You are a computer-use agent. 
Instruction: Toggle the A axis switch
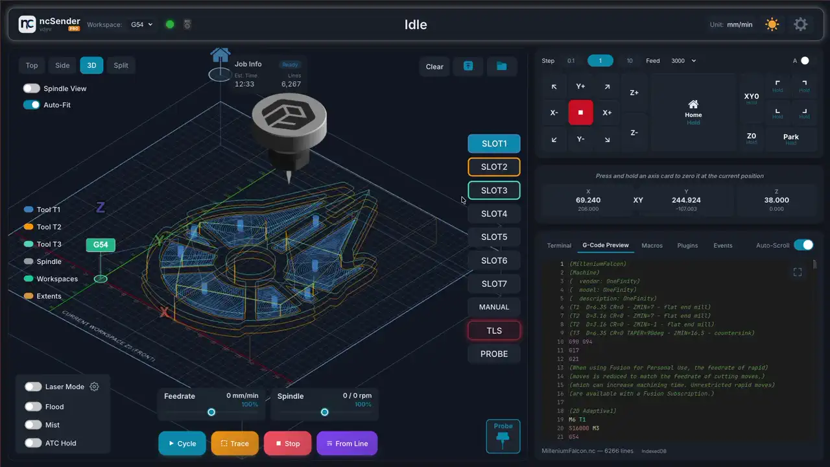tap(805, 60)
